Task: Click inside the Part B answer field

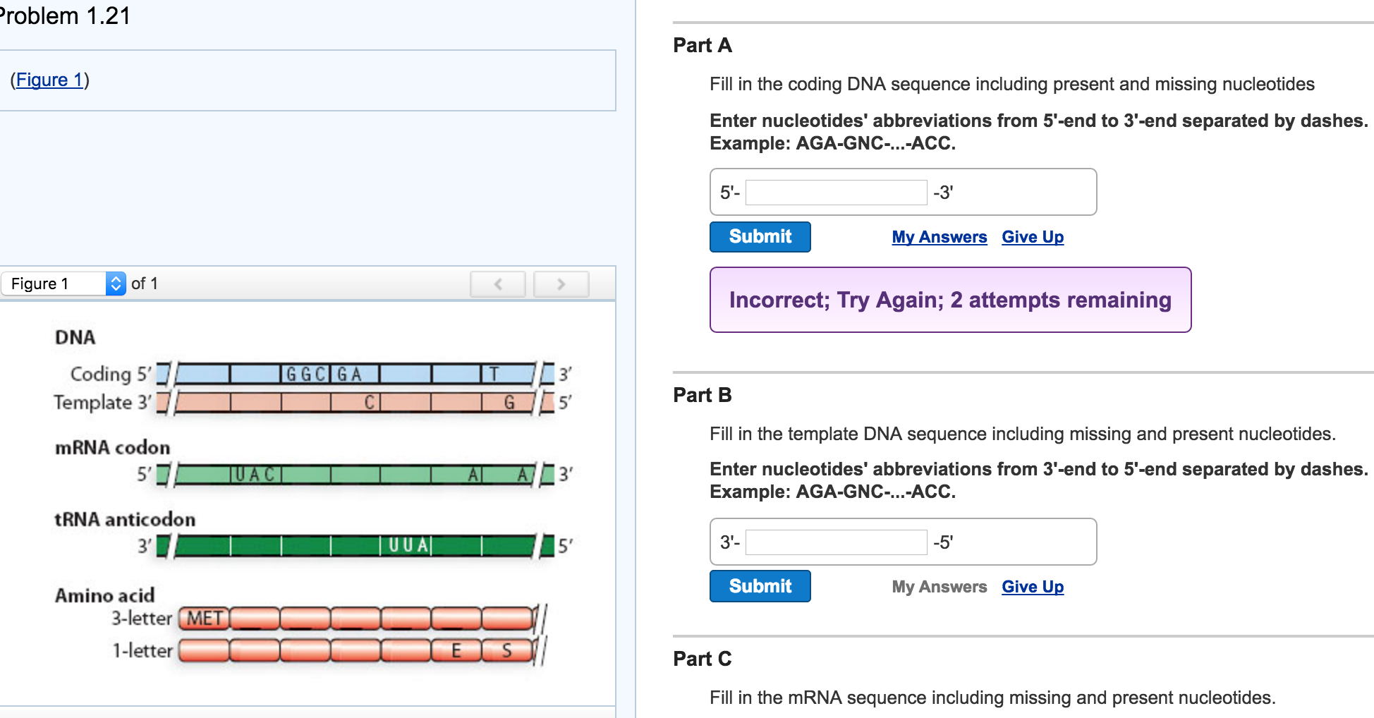Action: 835,541
